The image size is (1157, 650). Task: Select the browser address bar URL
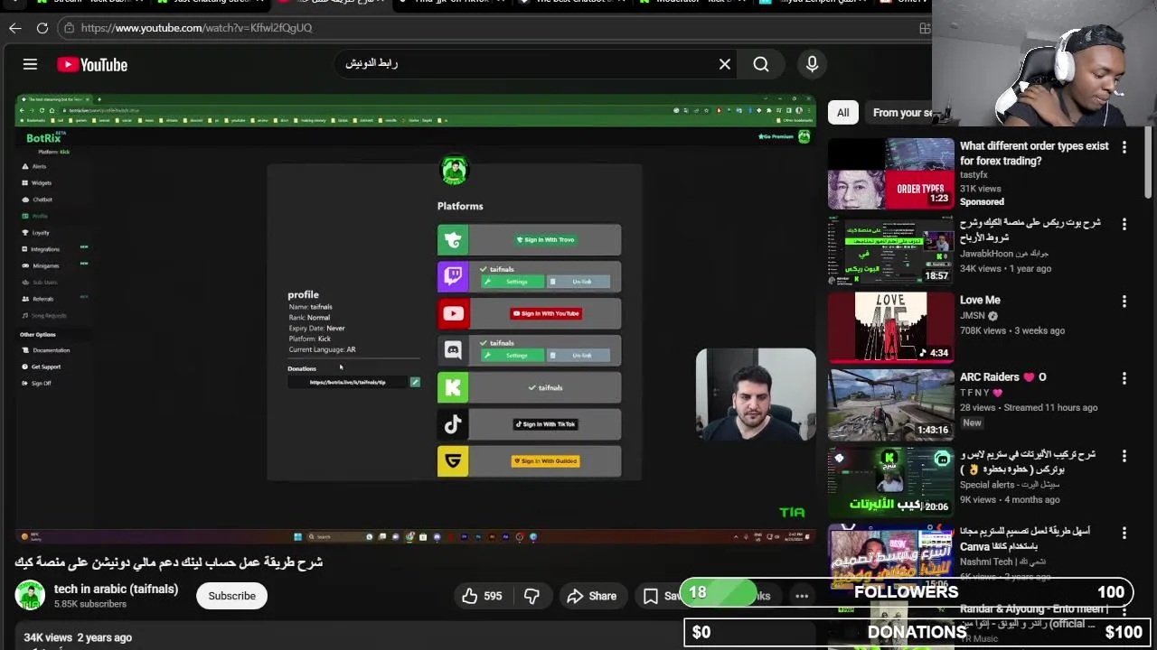[x=196, y=28]
